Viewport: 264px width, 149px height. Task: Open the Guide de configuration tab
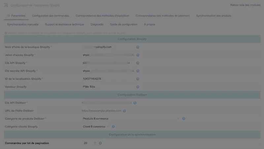point(124,25)
